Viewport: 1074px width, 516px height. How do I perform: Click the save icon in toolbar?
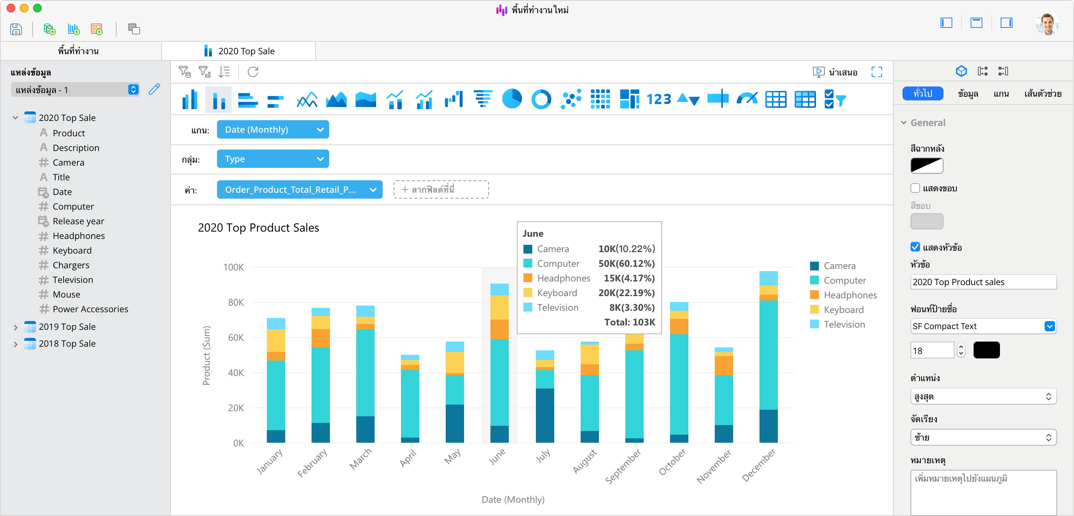click(16, 29)
